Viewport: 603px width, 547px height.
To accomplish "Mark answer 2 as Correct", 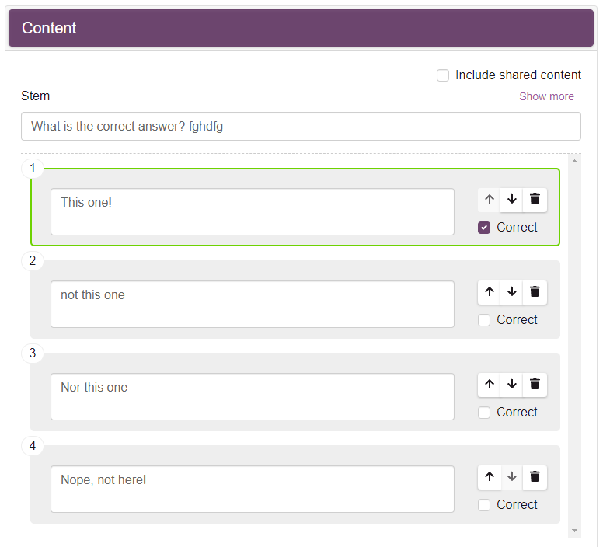I will (484, 320).
